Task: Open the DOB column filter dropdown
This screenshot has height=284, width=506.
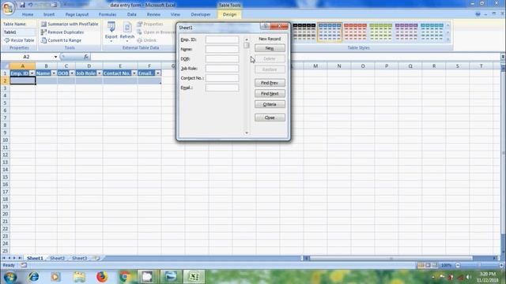Action: [72, 73]
